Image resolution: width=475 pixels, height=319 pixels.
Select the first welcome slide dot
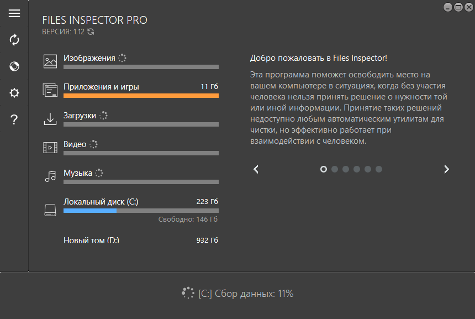[x=324, y=169]
